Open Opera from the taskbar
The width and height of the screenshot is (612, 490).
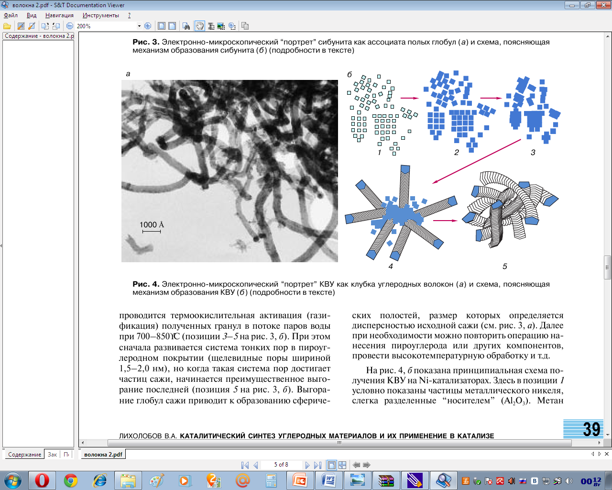(42, 480)
